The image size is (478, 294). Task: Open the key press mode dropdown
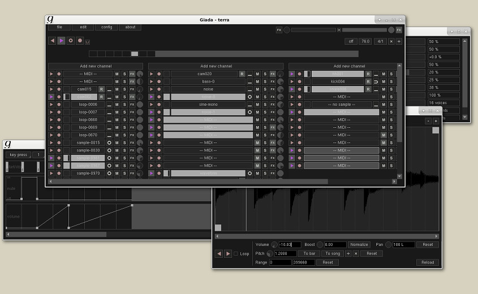tap(18, 155)
